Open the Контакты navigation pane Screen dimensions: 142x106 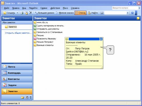[x=17, y=79]
